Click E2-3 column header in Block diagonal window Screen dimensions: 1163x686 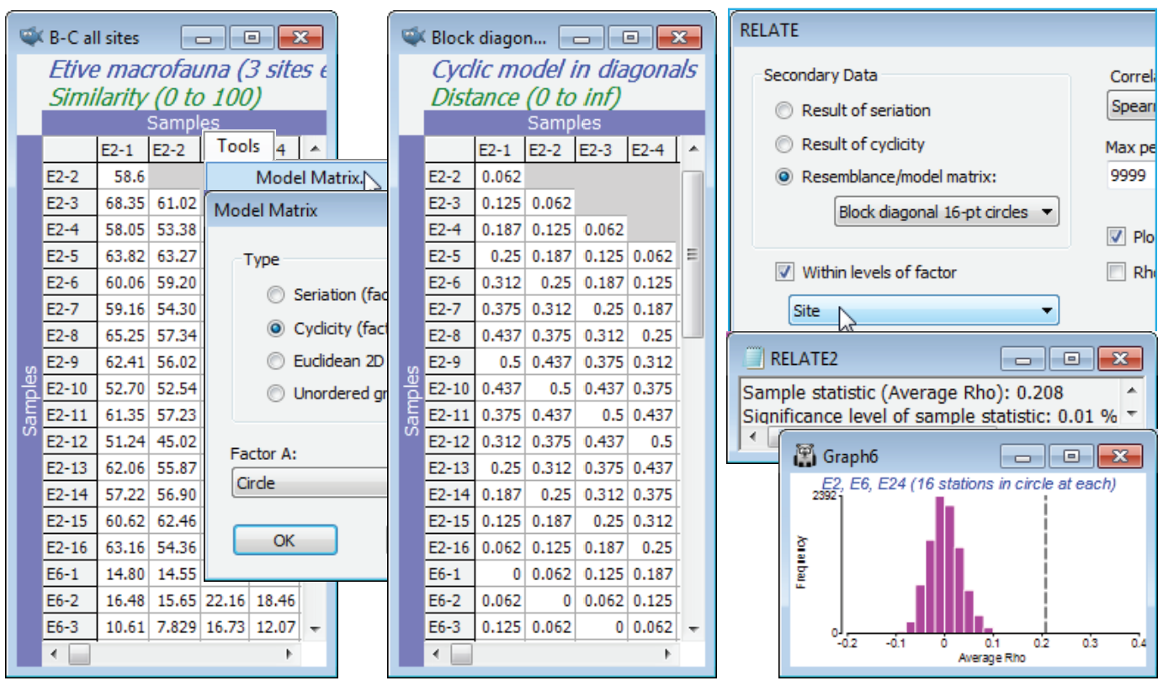pyautogui.click(x=602, y=150)
